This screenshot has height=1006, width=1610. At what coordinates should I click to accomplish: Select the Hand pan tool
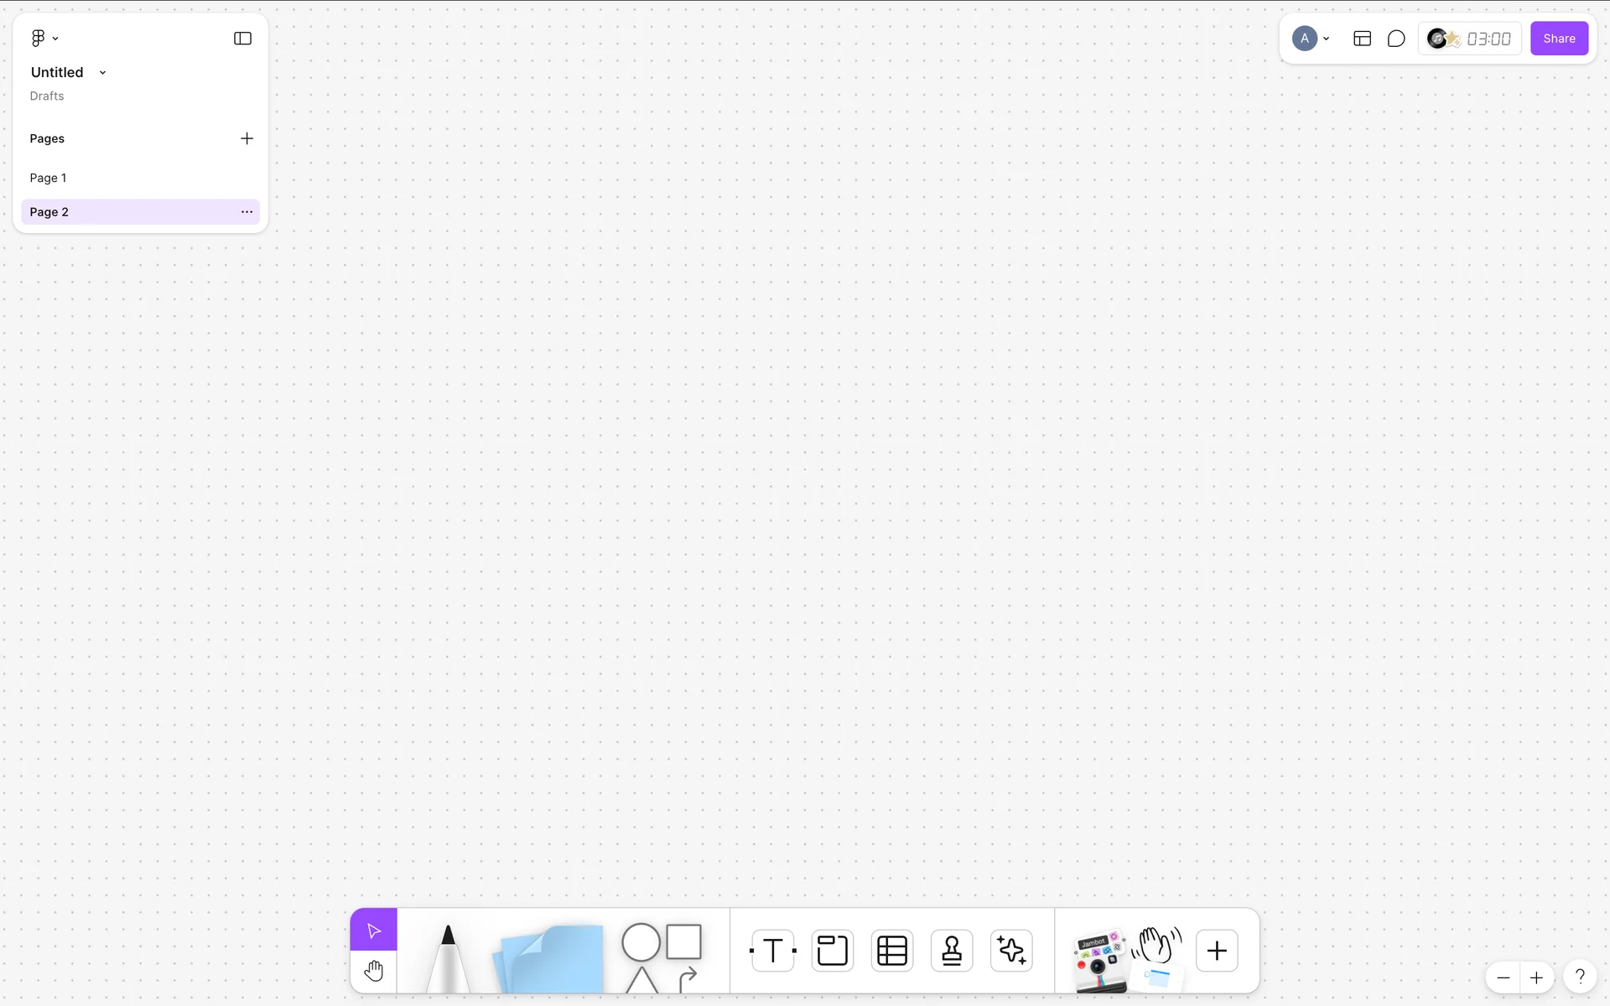click(374, 972)
